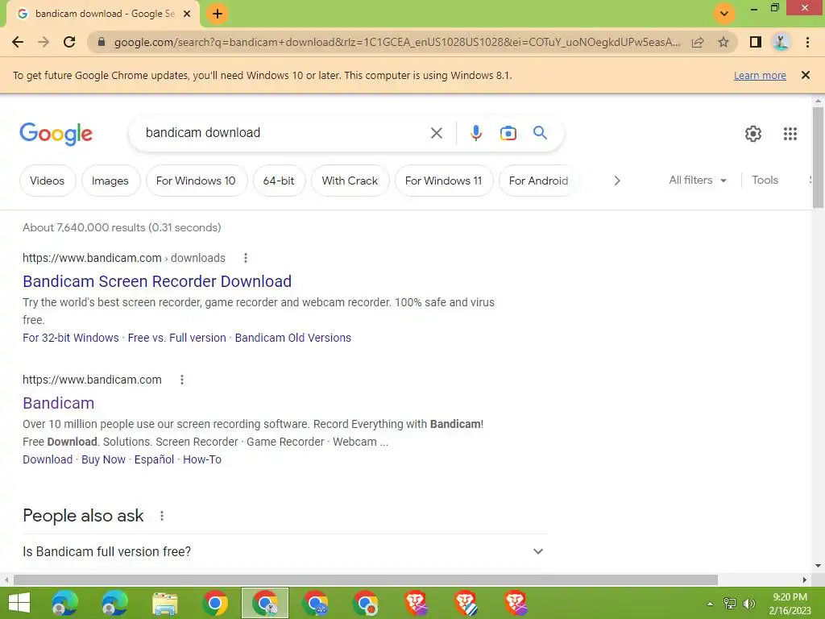Dismiss the Windows update notice bar
The width and height of the screenshot is (825, 619).
click(805, 75)
